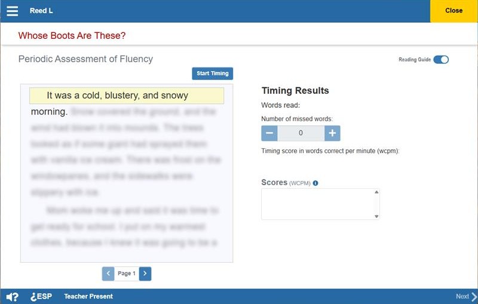Image resolution: width=478 pixels, height=304 pixels.
Task: Go to the previous passage page arrow
Action: [x=108, y=274]
